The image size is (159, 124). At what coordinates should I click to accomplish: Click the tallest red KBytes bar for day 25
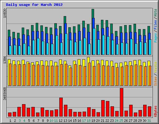(121, 102)
